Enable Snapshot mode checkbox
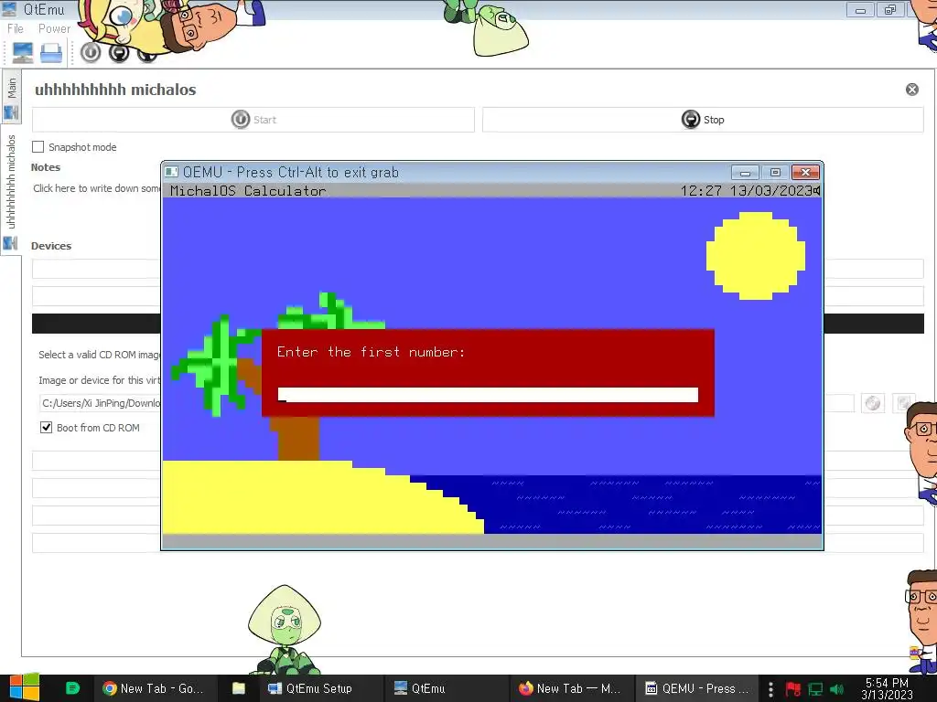The width and height of the screenshot is (937, 702). click(x=38, y=147)
